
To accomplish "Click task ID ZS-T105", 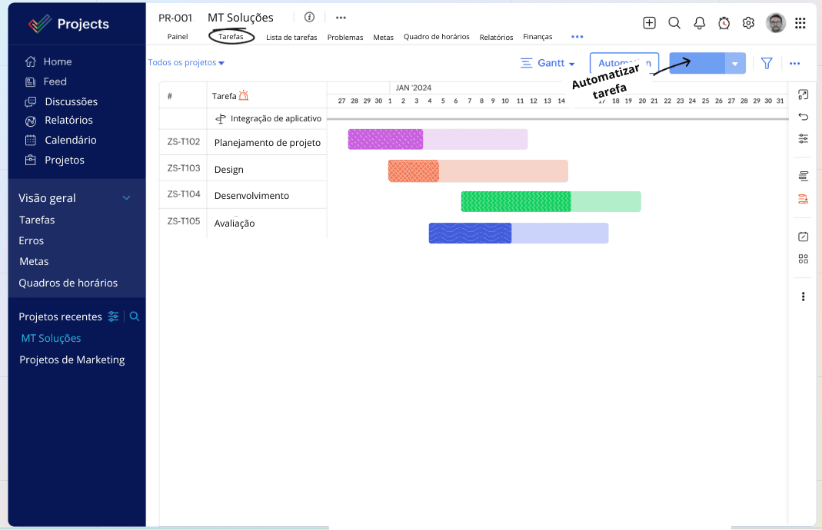I will (x=184, y=221).
